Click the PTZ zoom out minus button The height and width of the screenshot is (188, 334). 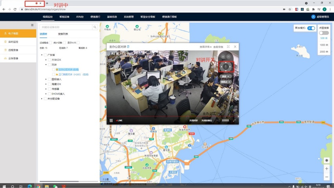(228, 57)
